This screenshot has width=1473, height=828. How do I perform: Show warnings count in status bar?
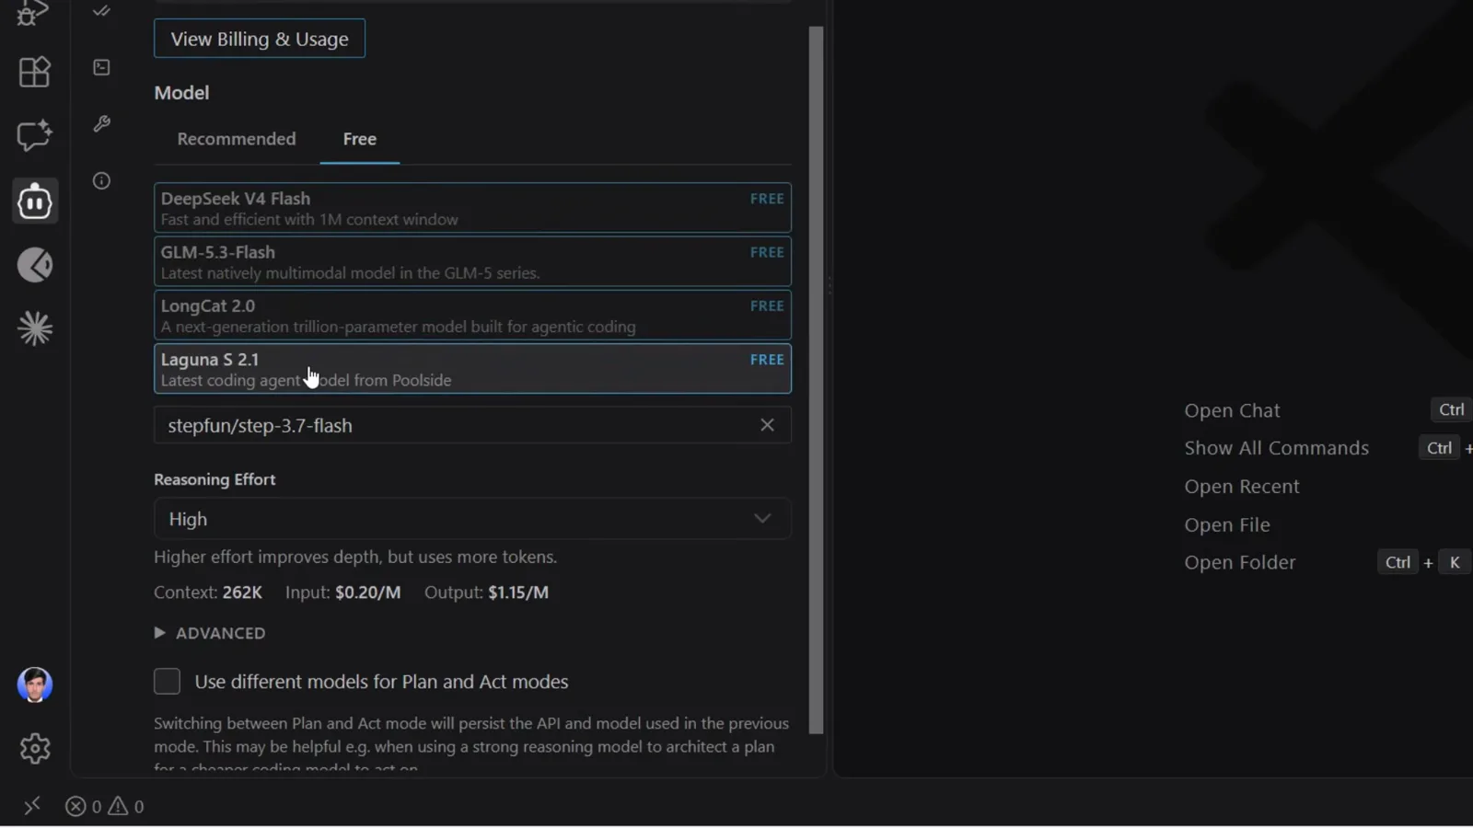tap(126, 807)
